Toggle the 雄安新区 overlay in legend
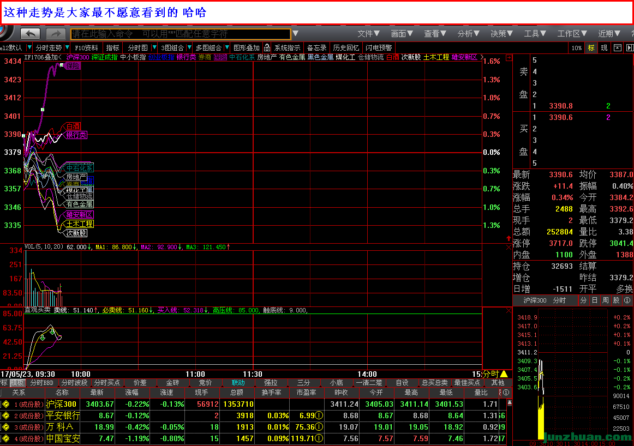 (464, 57)
